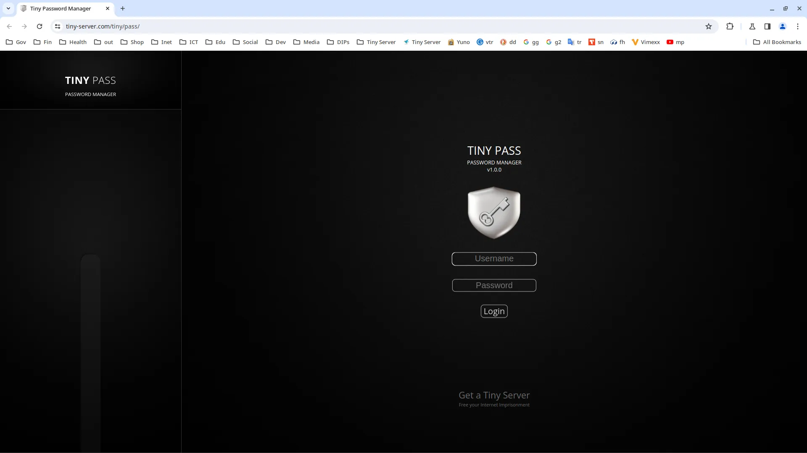Follow the Get a Tiny Server link
807x453 pixels.
coord(494,395)
